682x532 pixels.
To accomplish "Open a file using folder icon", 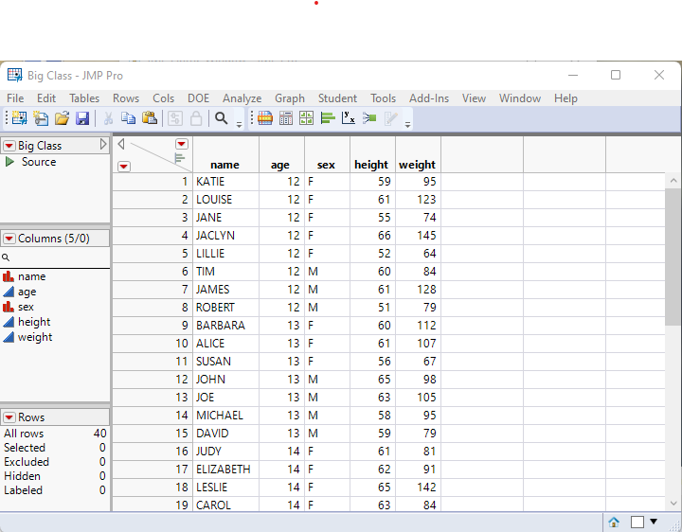I will point(62,118).
